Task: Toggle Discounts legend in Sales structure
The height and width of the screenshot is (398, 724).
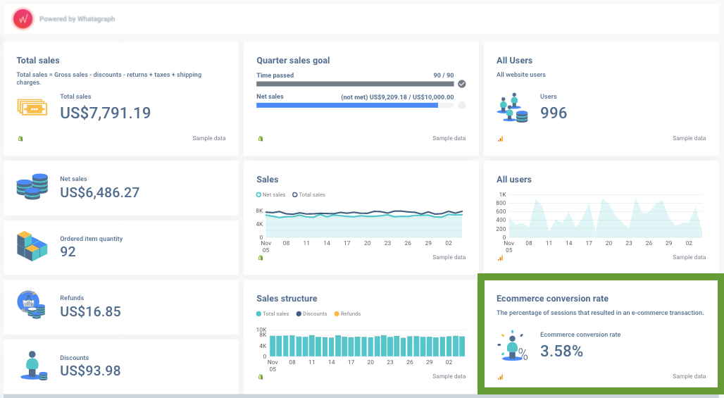Action: click(x=312, y=314)
